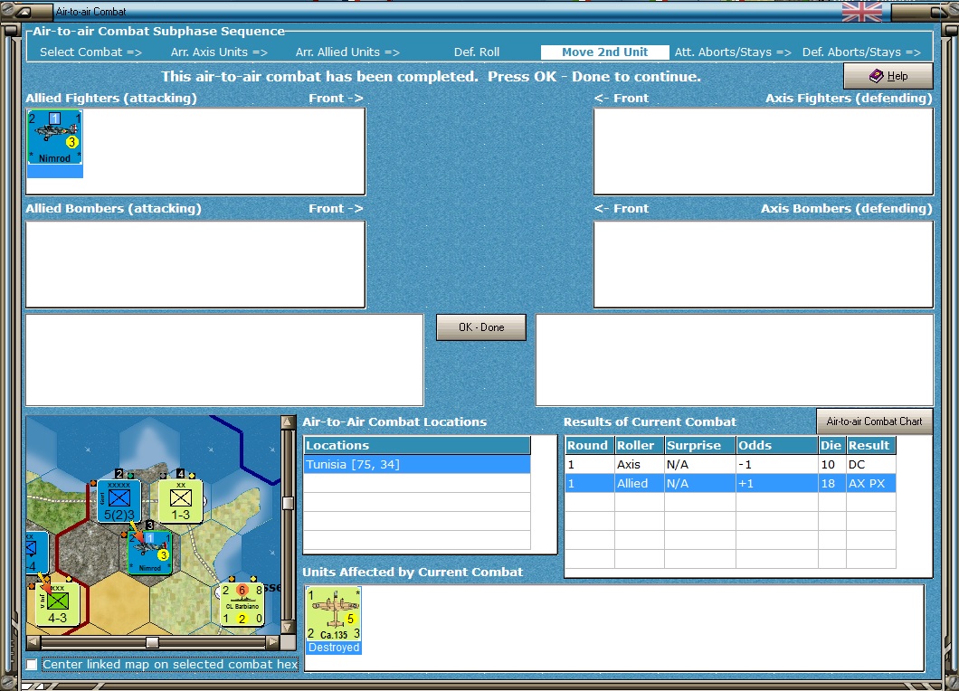Click the OK - Done button
959x691 pixels.
480,327
